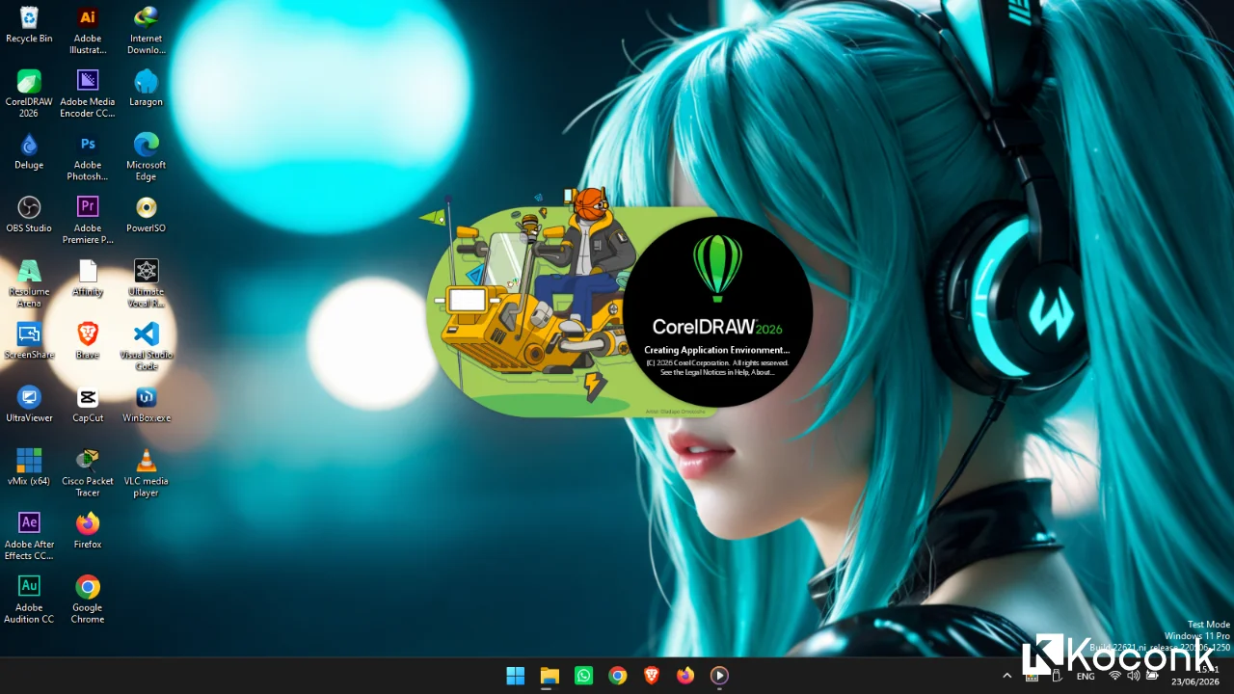Select the vMix (x64) desktop icon
Viewport: 1234px width, 694px height.
click(x=29, y=467)
